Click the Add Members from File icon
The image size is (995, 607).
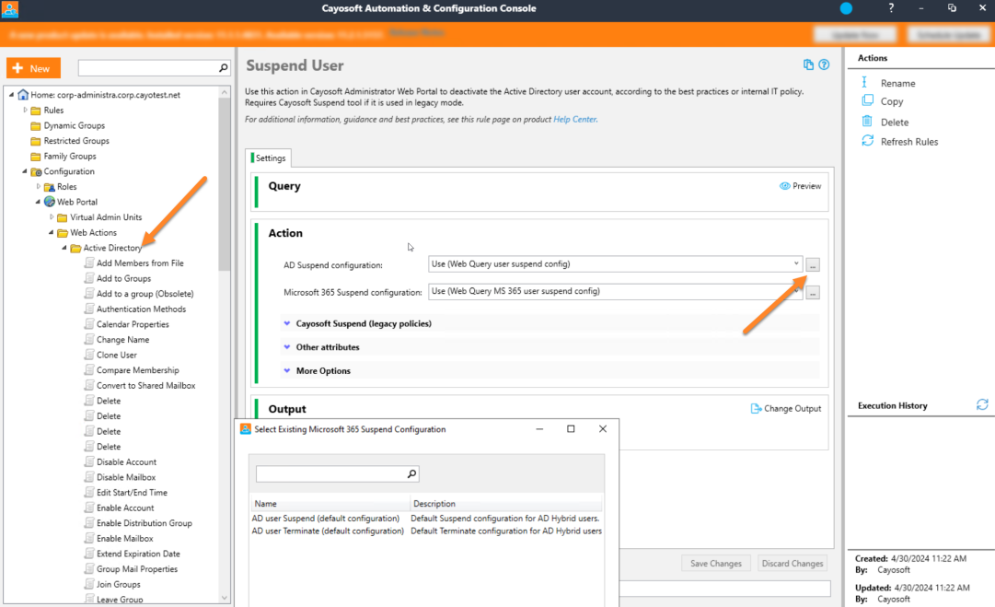(89, 263)
